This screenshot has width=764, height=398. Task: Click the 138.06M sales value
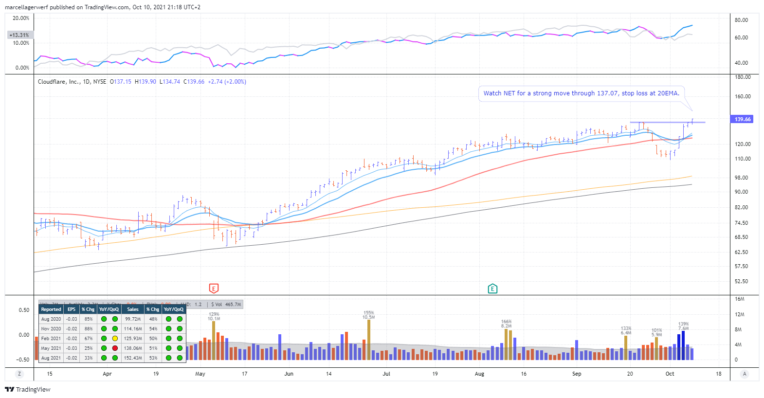[x=133, y=348]
